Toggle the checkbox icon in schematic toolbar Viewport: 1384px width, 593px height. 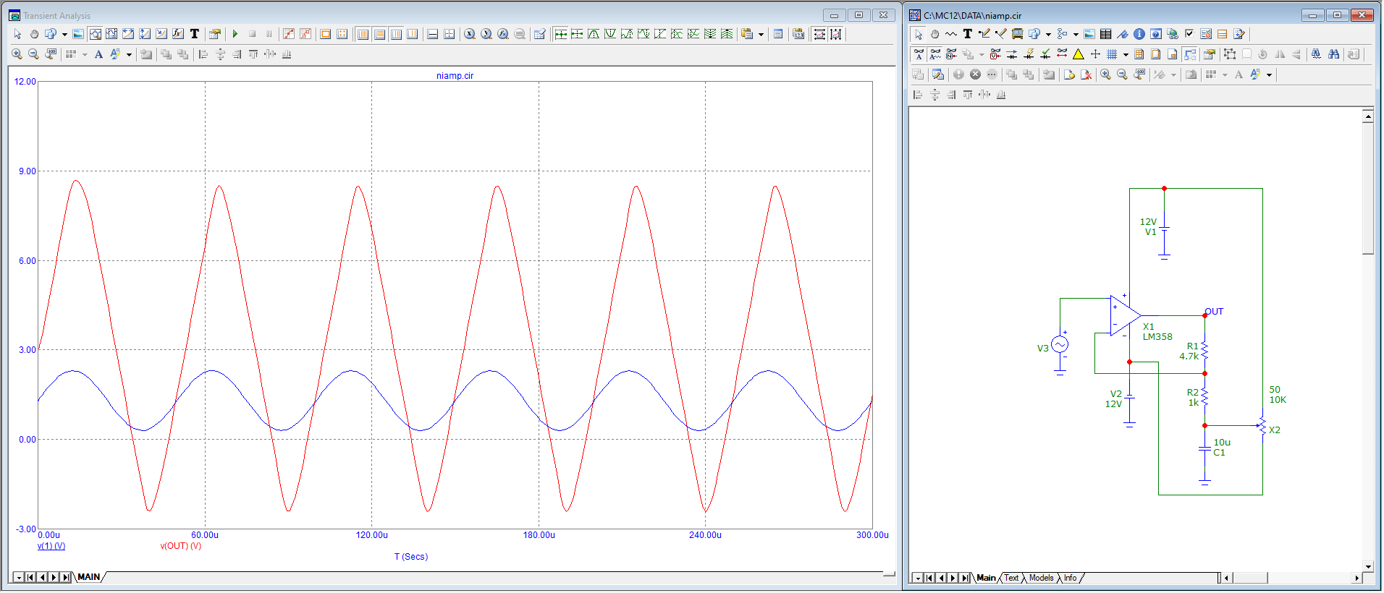click(x=1189, y=34)
